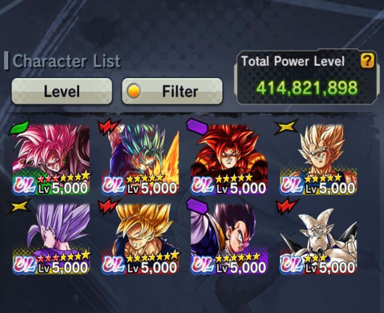The width and height of the screenshot is (384, 313).
Task: Click red element icon on Omega Shenron card
Action: point(288,207)
